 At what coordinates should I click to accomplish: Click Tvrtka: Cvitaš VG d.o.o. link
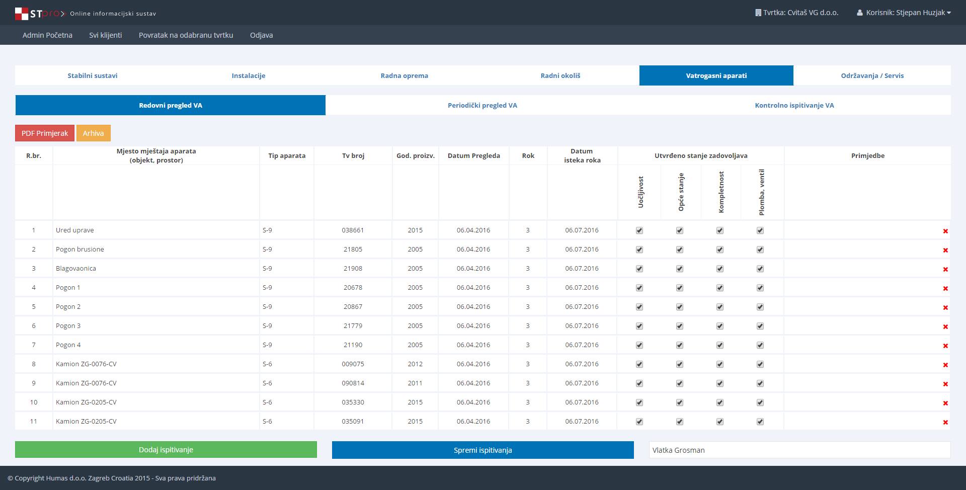click(x=797, y=13)
